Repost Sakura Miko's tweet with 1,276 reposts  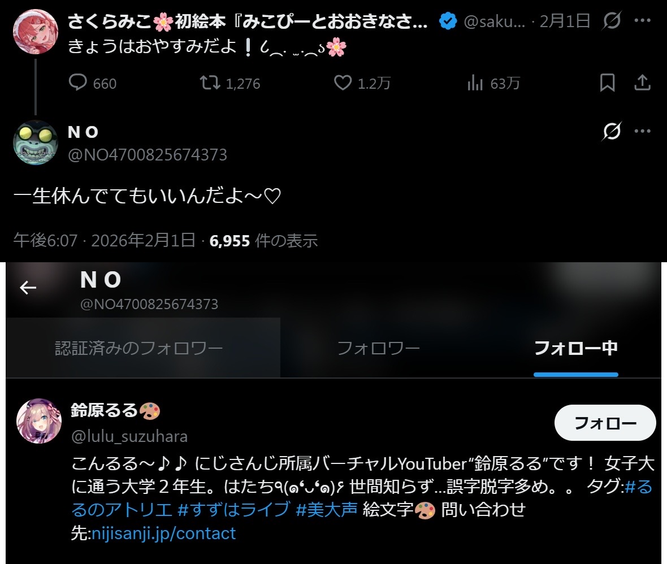tap(230, 83)
